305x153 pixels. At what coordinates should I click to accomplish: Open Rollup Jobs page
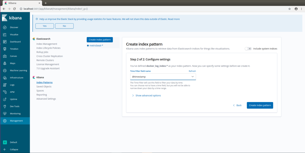click(x=42, y=52)
